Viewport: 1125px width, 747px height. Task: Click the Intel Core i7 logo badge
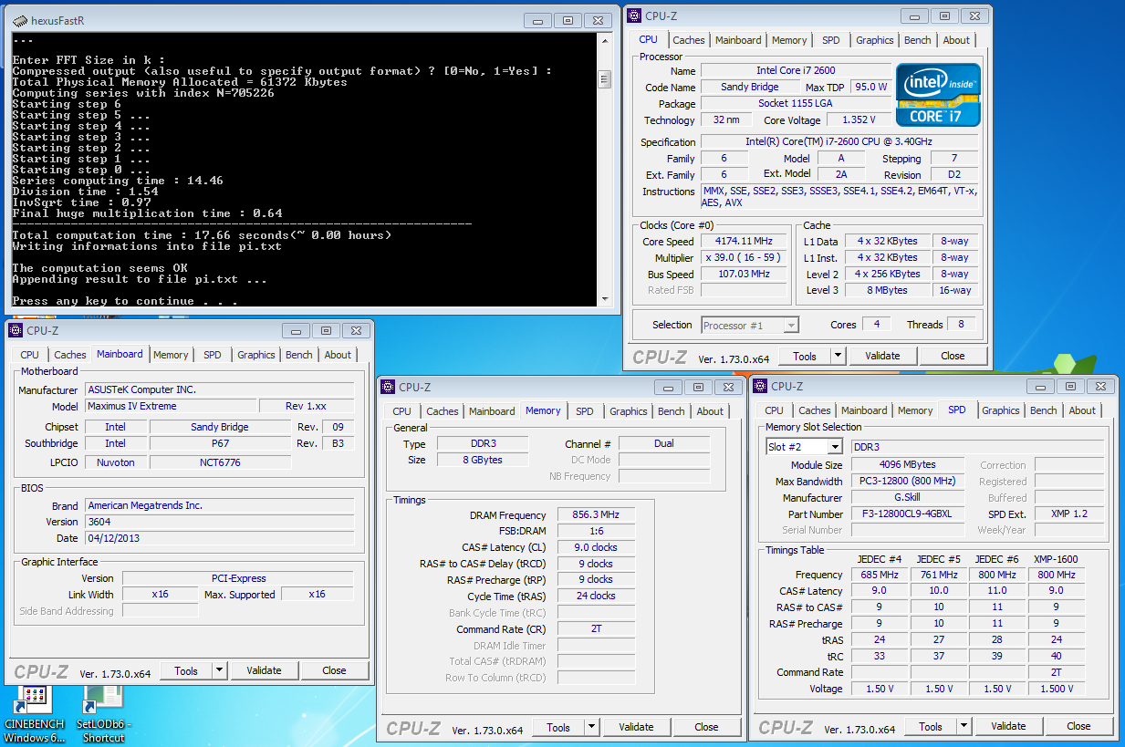tap(938, 95)
